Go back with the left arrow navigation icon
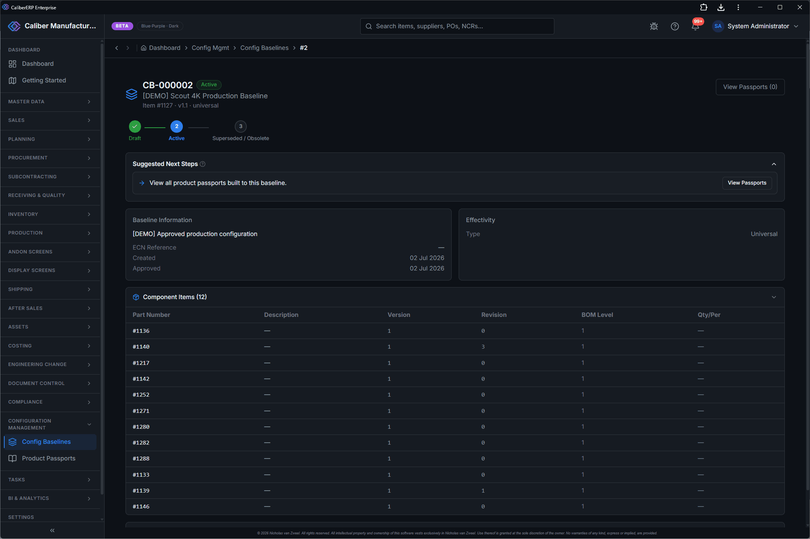The width and height of the screenshot is (810, 539). 117,48
